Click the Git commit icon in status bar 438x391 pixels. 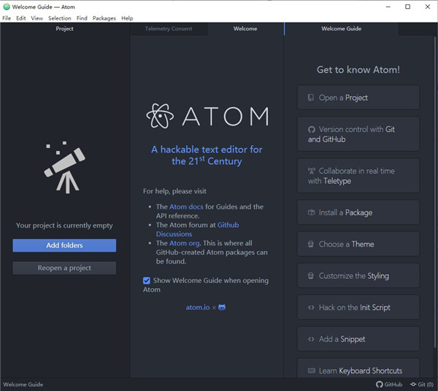click(x=413, y=384)
